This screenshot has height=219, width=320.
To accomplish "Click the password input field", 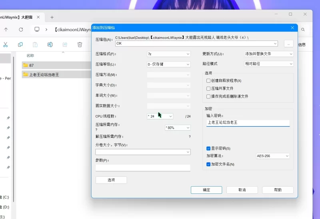I will [248, 123].
